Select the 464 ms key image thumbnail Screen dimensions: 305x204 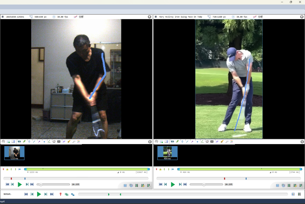pos(167,153)
